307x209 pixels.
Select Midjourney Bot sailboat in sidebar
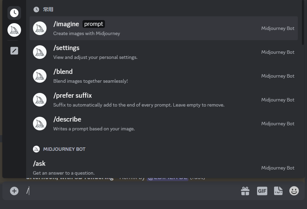tap(14, 30)
